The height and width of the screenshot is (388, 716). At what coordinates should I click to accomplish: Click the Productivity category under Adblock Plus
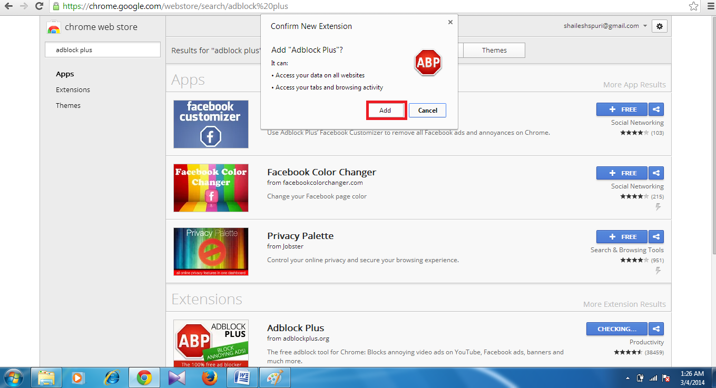coord(646,342)
